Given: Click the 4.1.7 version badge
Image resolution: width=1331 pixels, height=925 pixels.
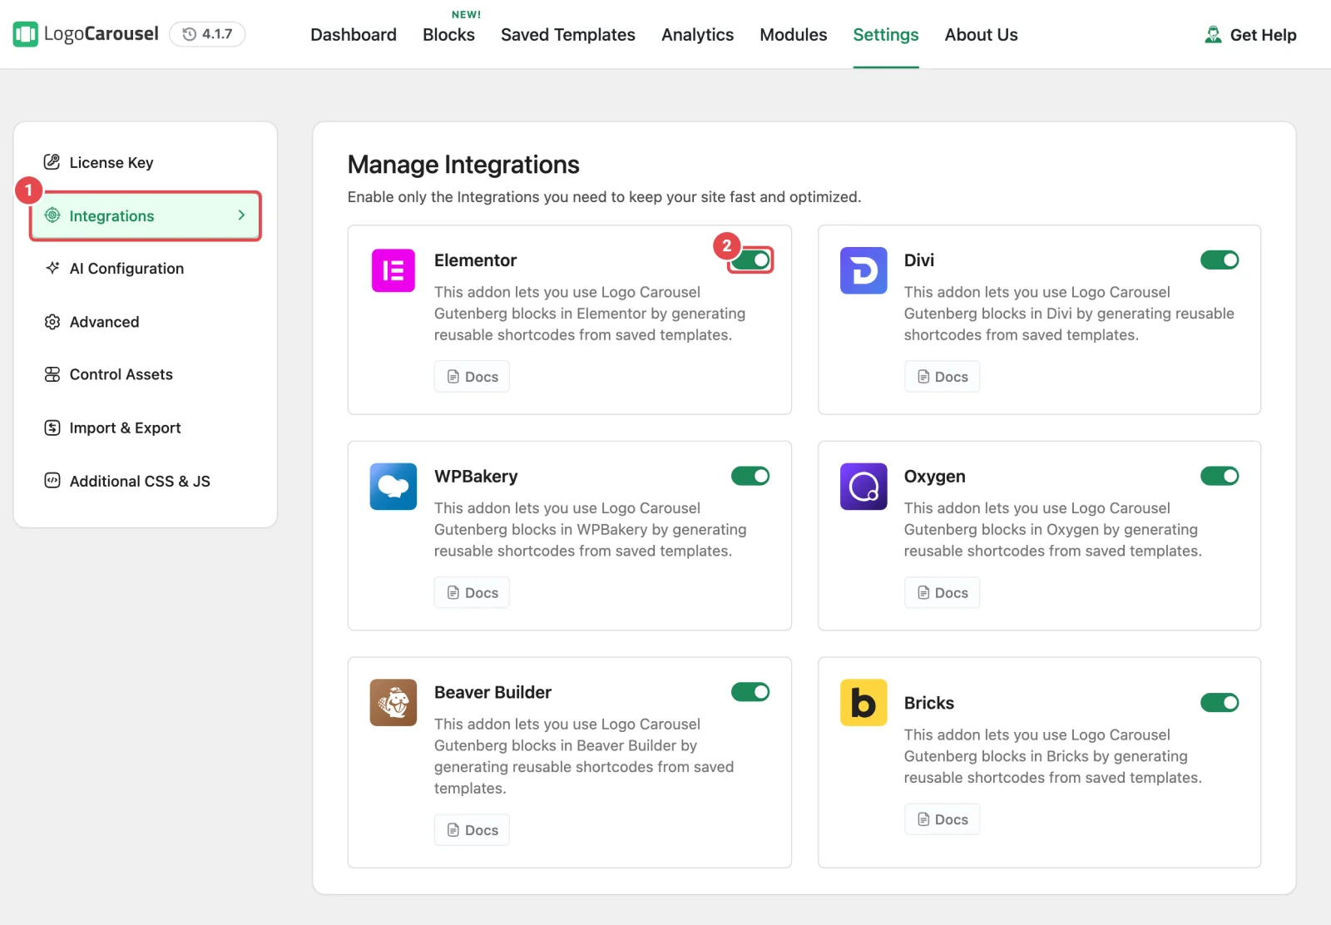Looking at the screenshot, I should [x=207, y=34].
